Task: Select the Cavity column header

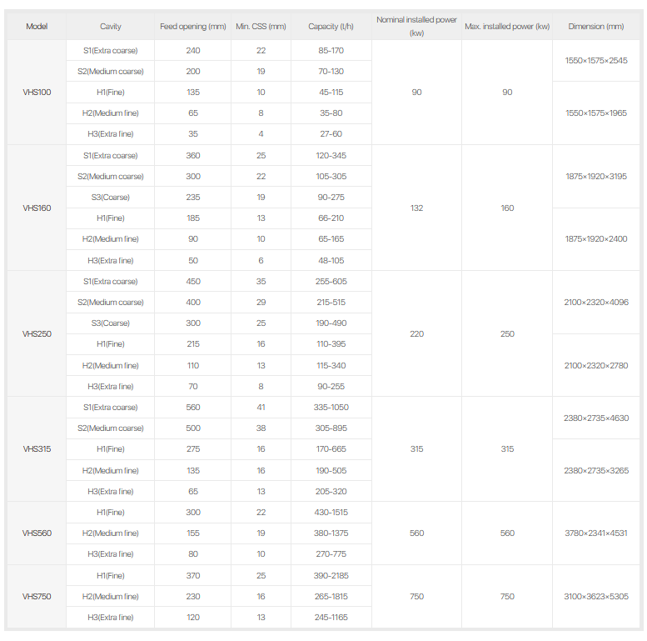Action: (110, 27)
